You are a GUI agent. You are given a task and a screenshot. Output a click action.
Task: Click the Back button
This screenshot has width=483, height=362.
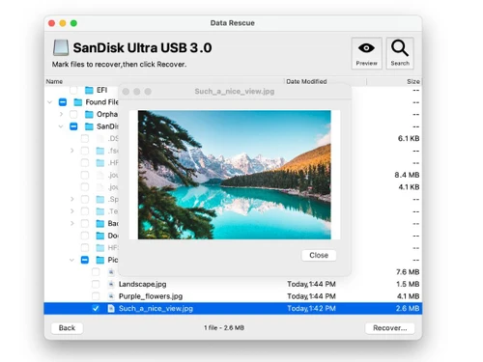coord(67,328)
